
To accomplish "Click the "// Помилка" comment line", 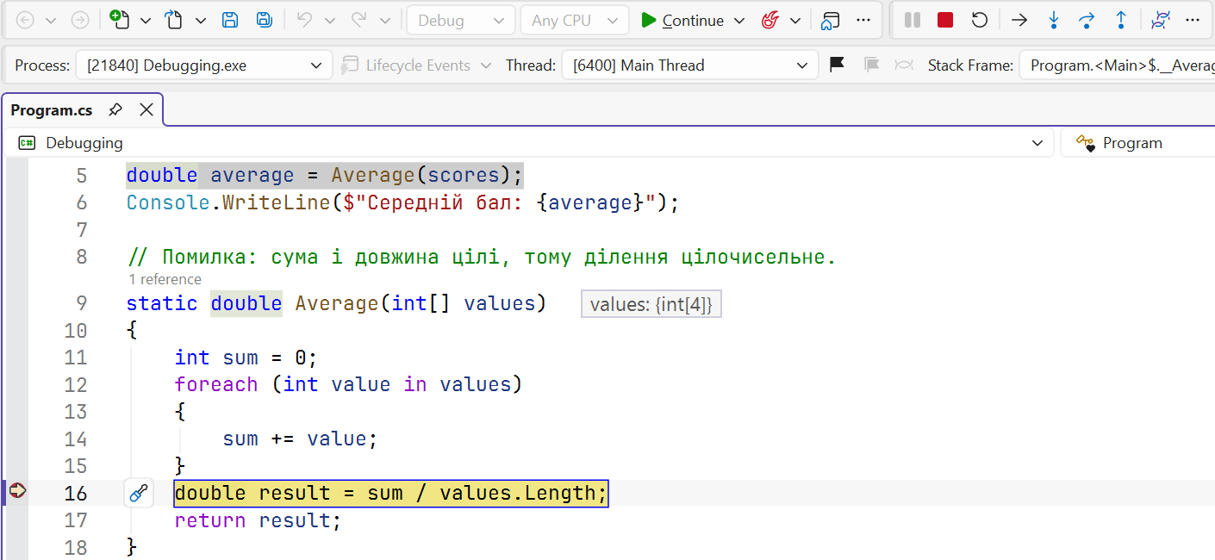I will (481, 257).
